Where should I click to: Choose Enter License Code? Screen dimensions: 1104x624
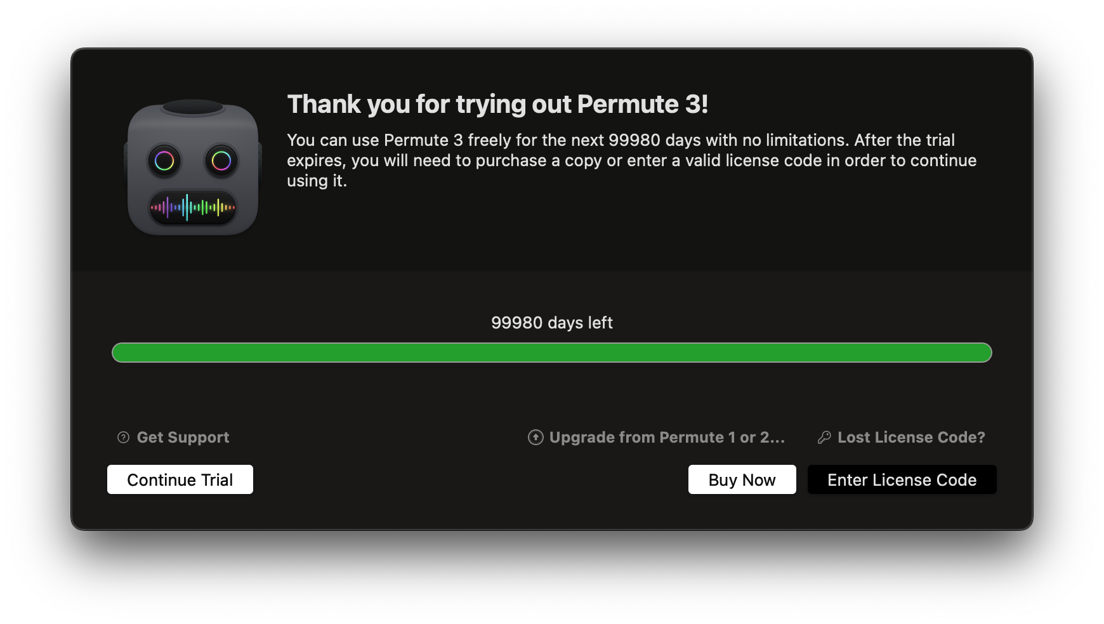(902, 480)
